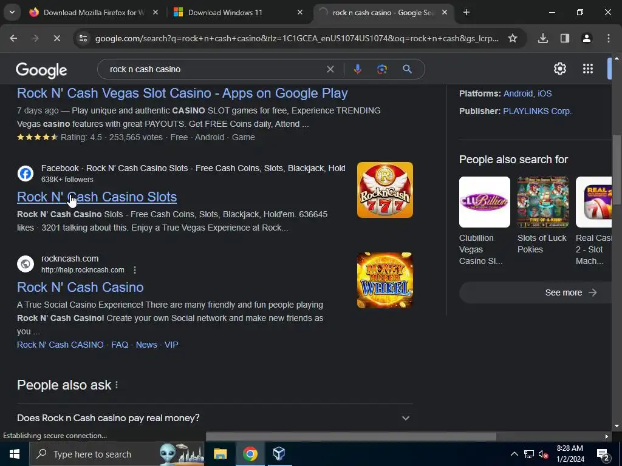Open Chrome downloads
622x466 pixels.
click(x=543, y=38)
